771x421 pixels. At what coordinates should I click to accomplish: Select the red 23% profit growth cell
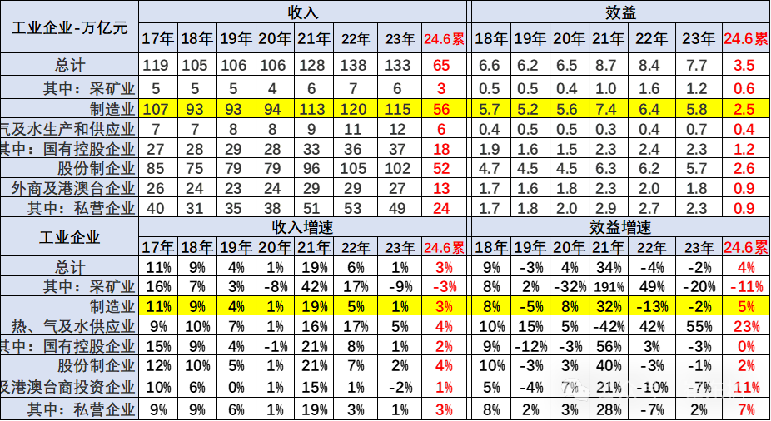(745, 326)
